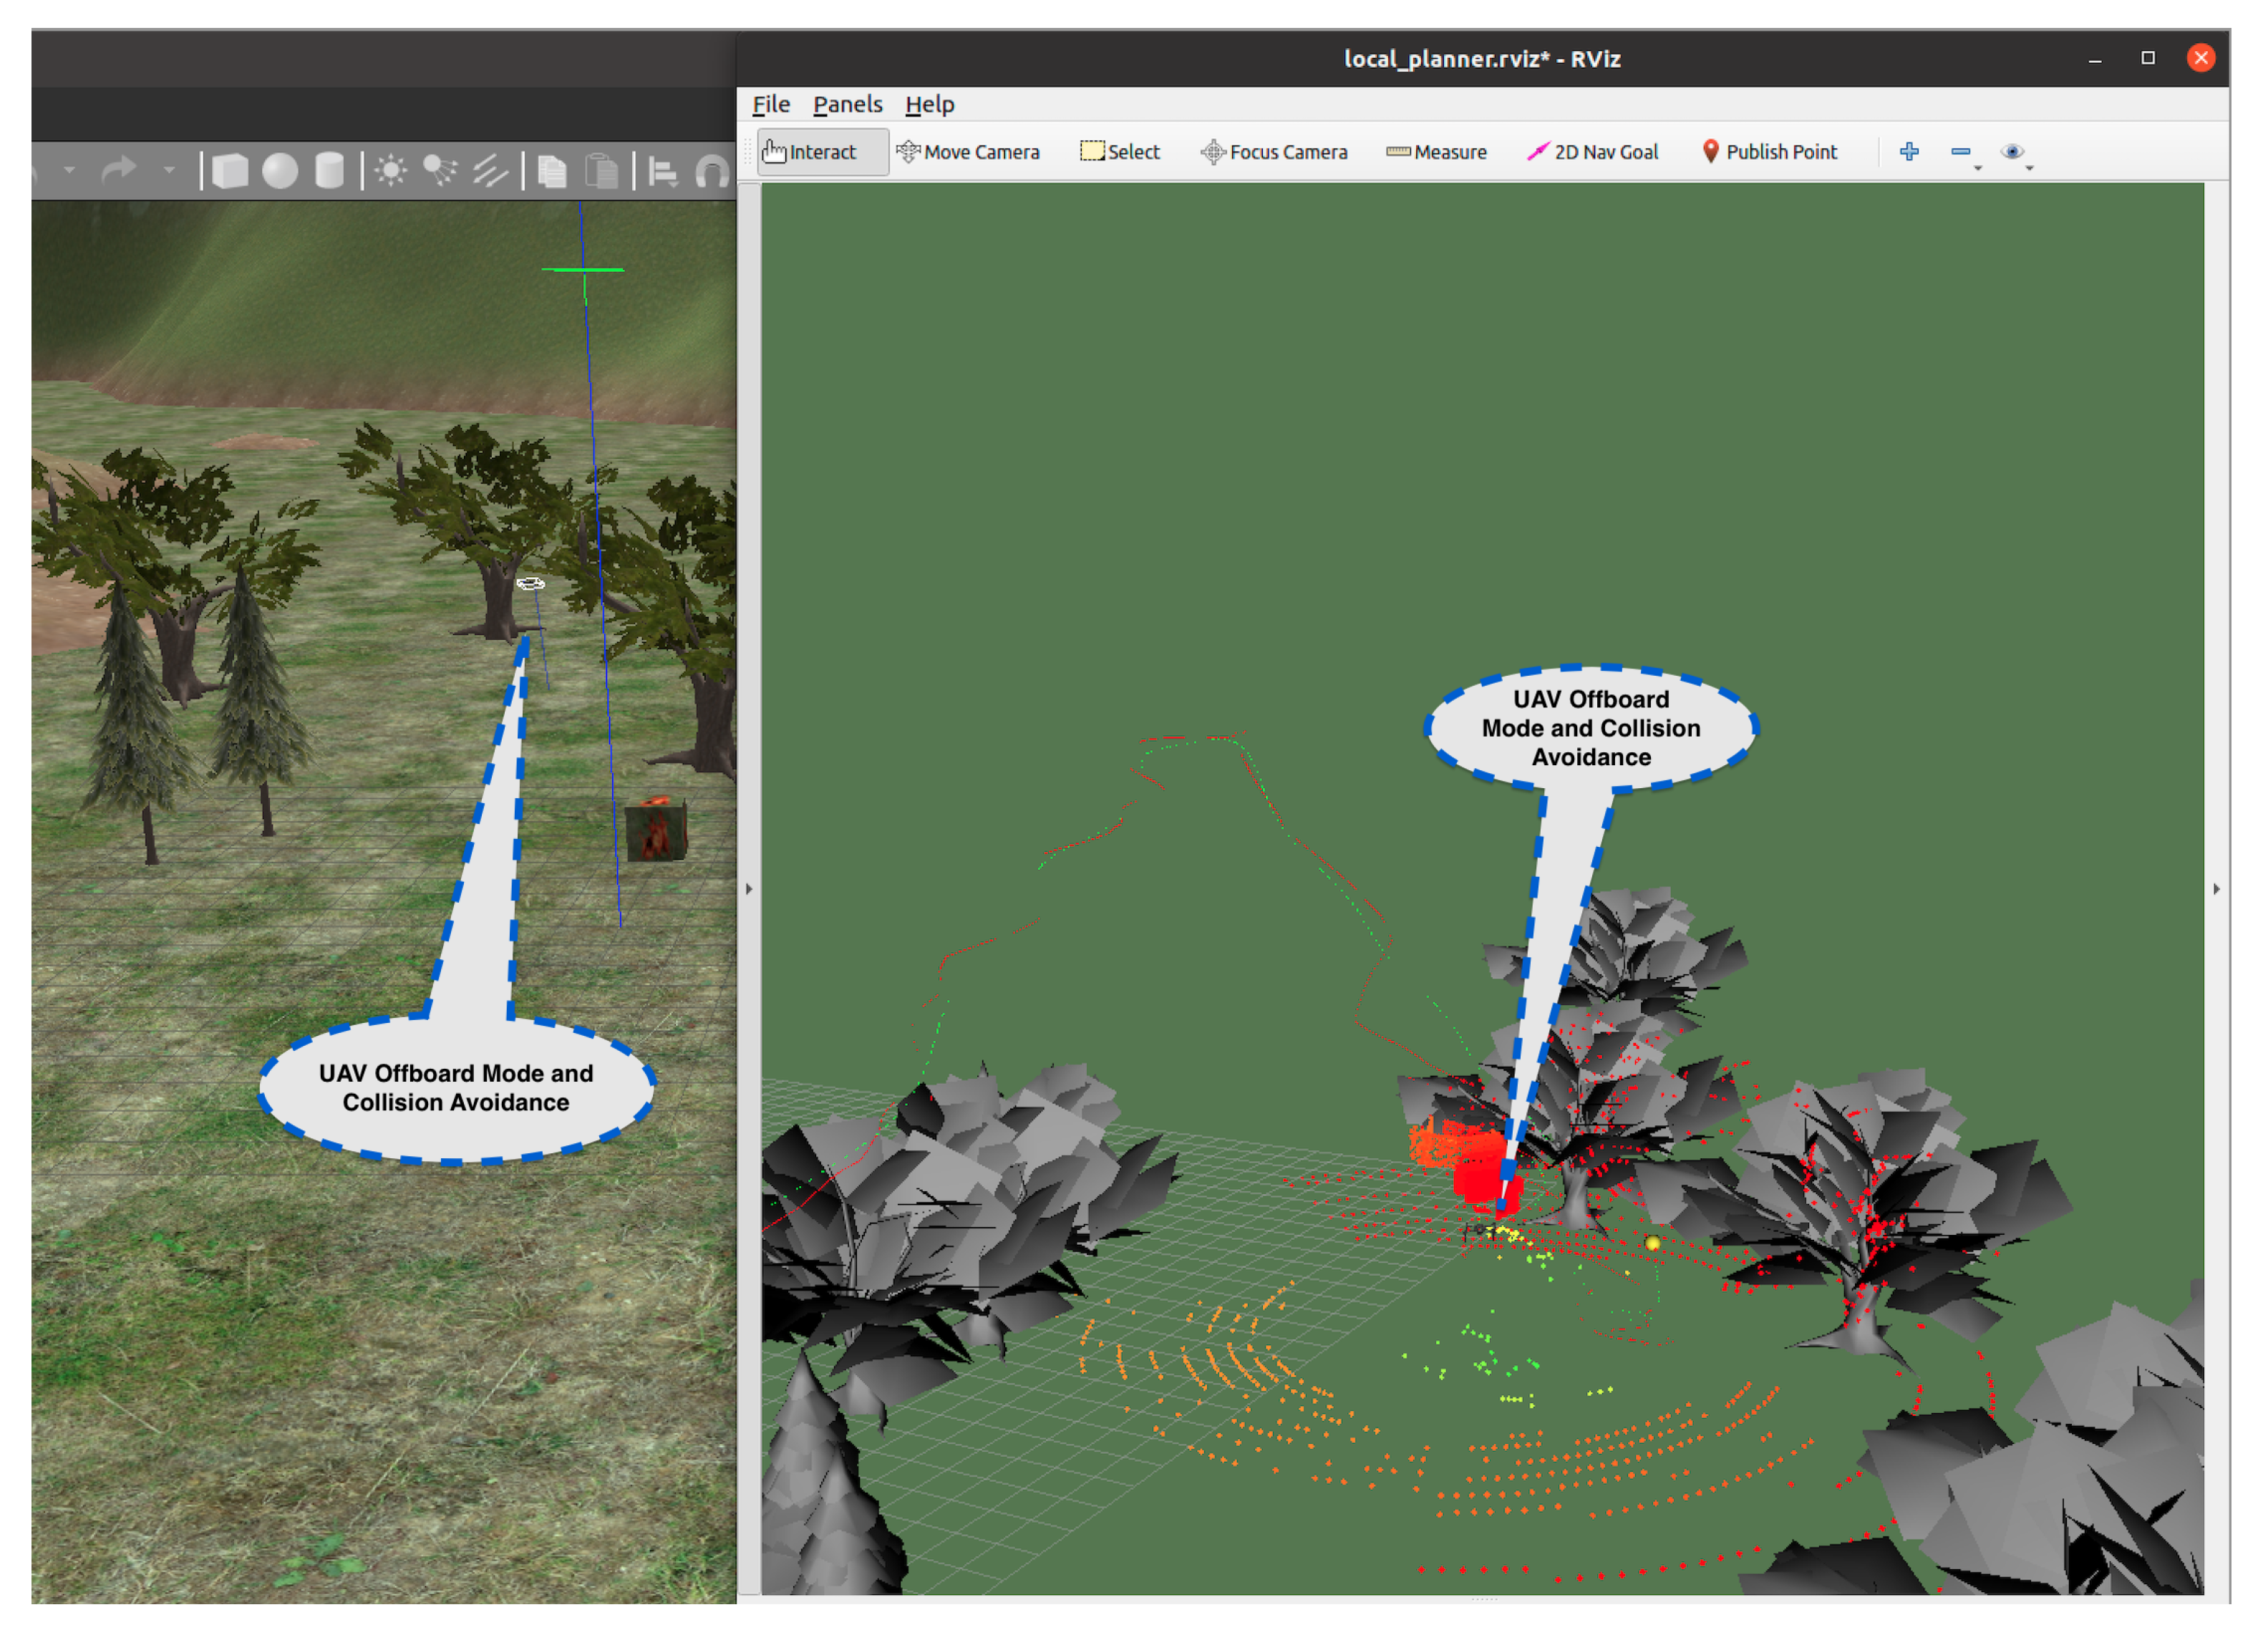
Task: Insert a box shape in Gazebo
Action: [x=230, y=171]
